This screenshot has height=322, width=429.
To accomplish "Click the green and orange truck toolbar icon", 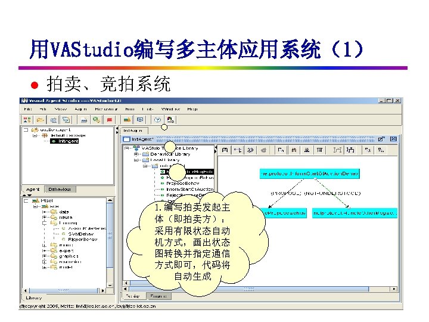I will click(x=127, y=120).
